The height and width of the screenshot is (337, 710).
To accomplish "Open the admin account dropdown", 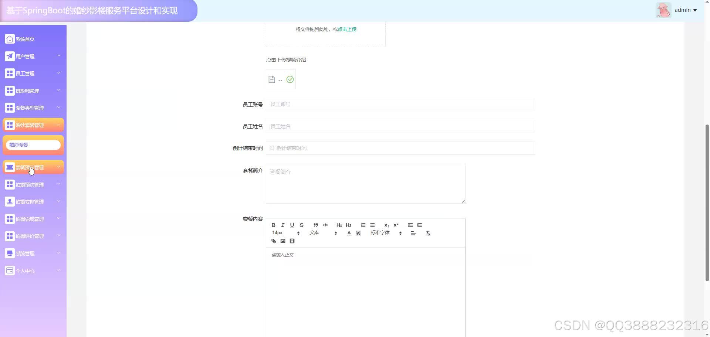I will 685,10.
